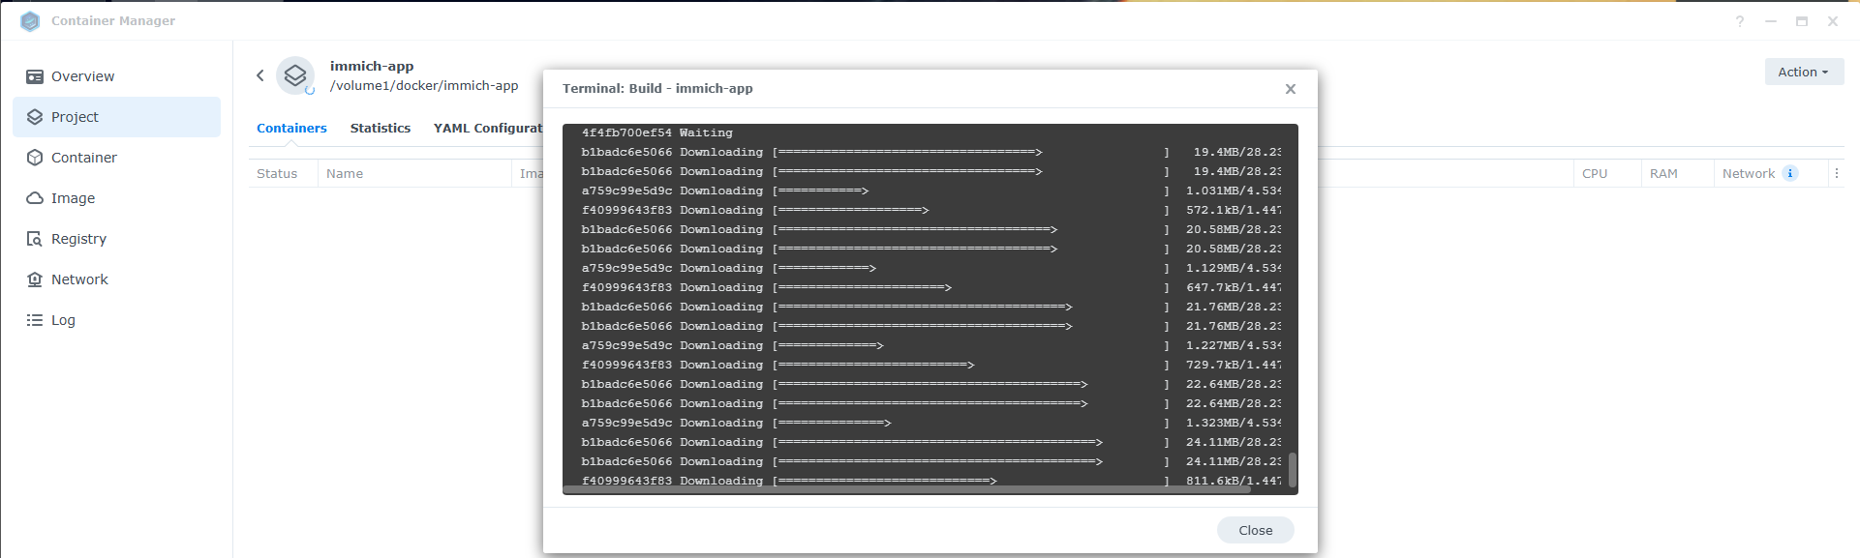Sort by the CPU column header
1860x558 pixels.
coord(1594,173)
